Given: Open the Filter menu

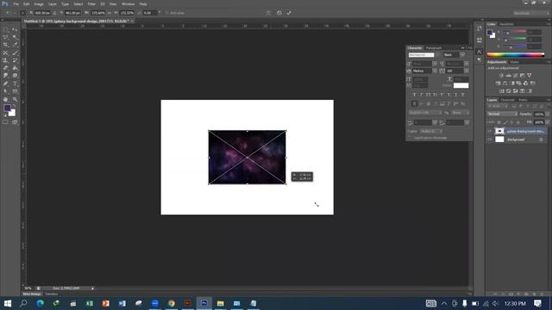Looking at the screenshot, I should (x=91, y=3).
